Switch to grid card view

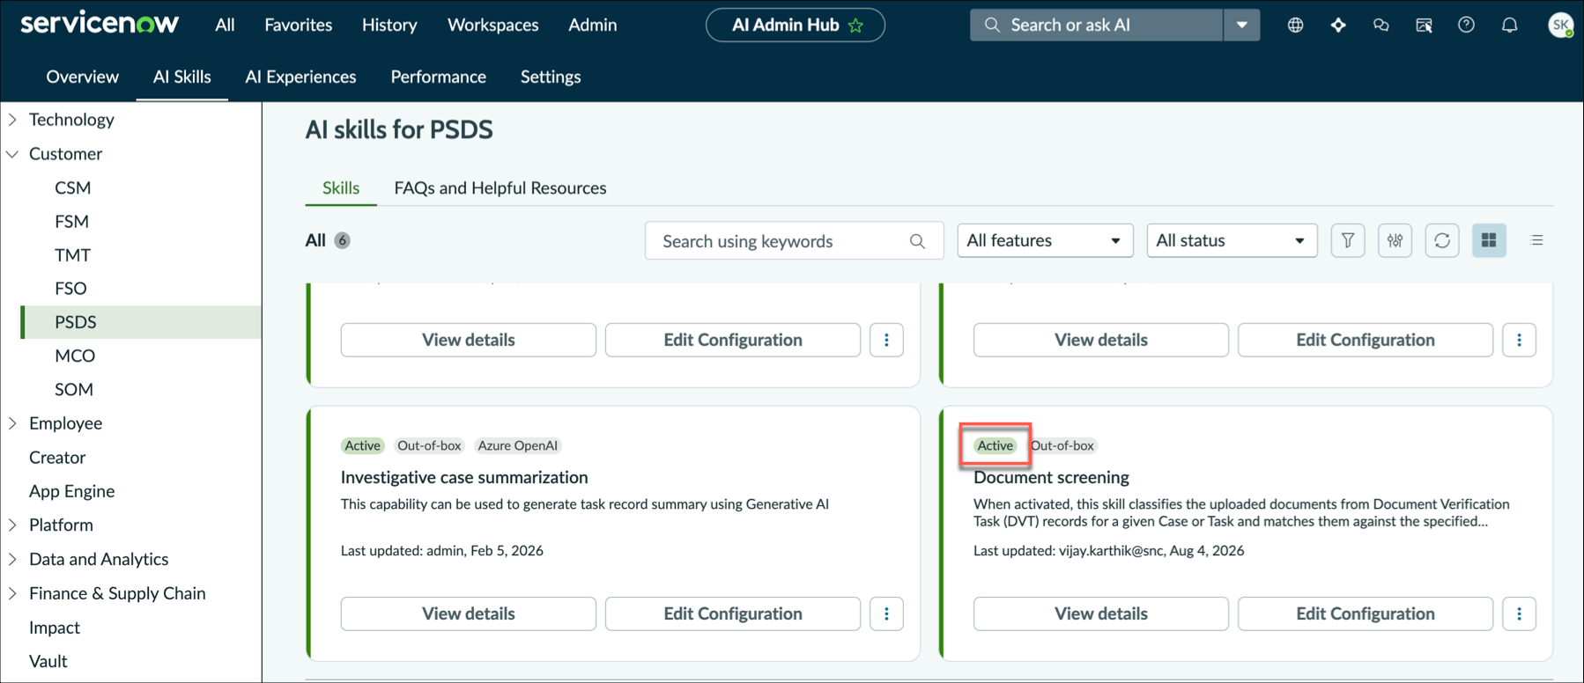point(1489,240)
